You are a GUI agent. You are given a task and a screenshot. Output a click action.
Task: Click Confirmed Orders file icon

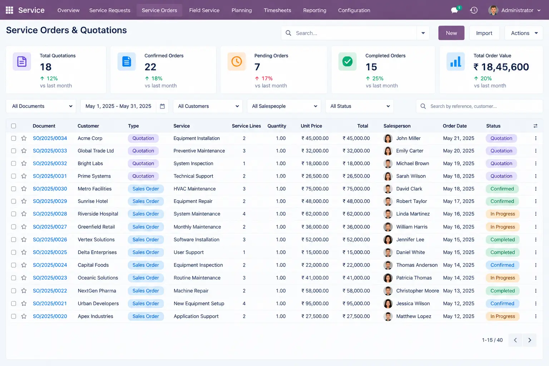(127, 61)
